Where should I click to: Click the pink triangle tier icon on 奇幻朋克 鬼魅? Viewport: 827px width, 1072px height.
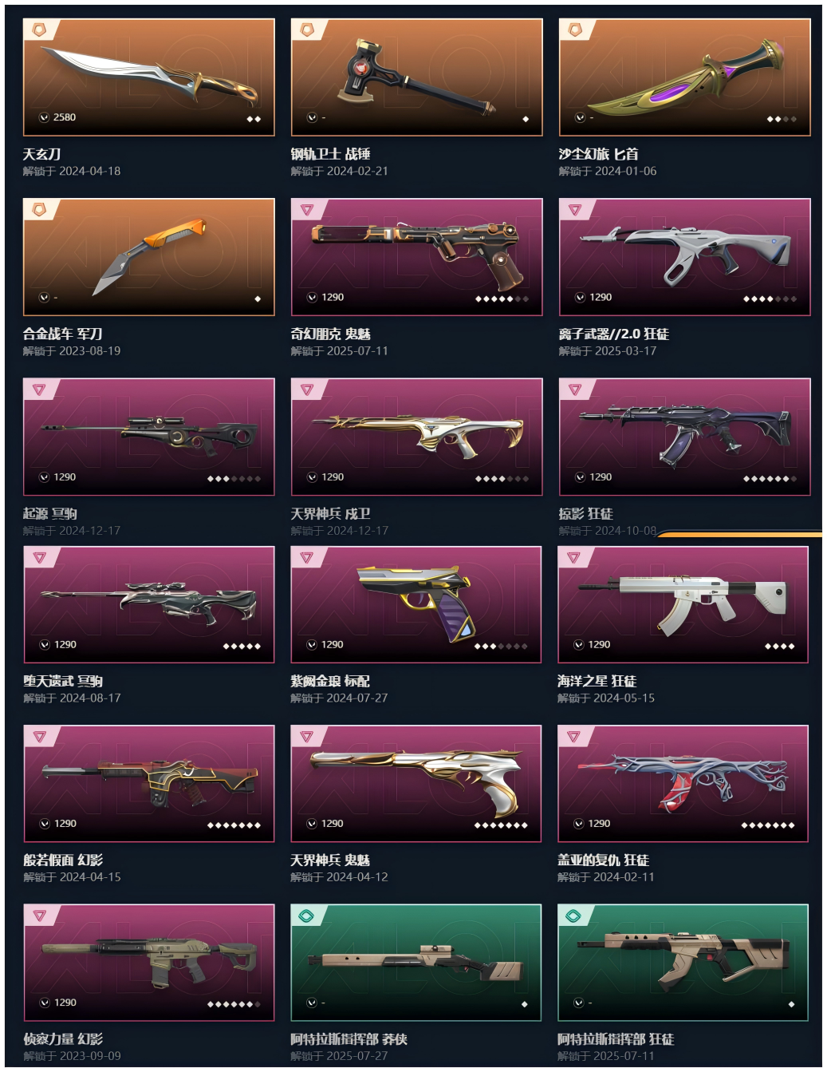pyautogui.click(x=307, y=209)
